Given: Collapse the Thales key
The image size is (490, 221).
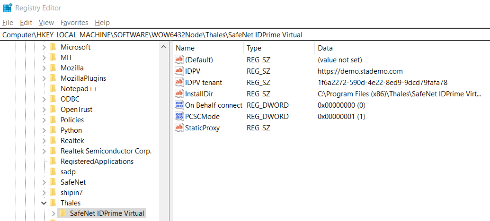Looking at the screenshot, I should click(x=44, y=203).
